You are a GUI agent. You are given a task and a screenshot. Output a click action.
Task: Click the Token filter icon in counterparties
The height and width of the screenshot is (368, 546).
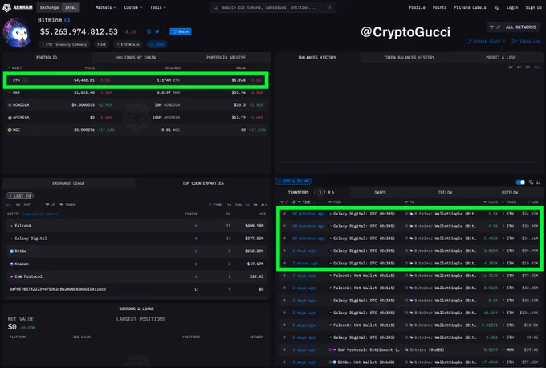61,205
